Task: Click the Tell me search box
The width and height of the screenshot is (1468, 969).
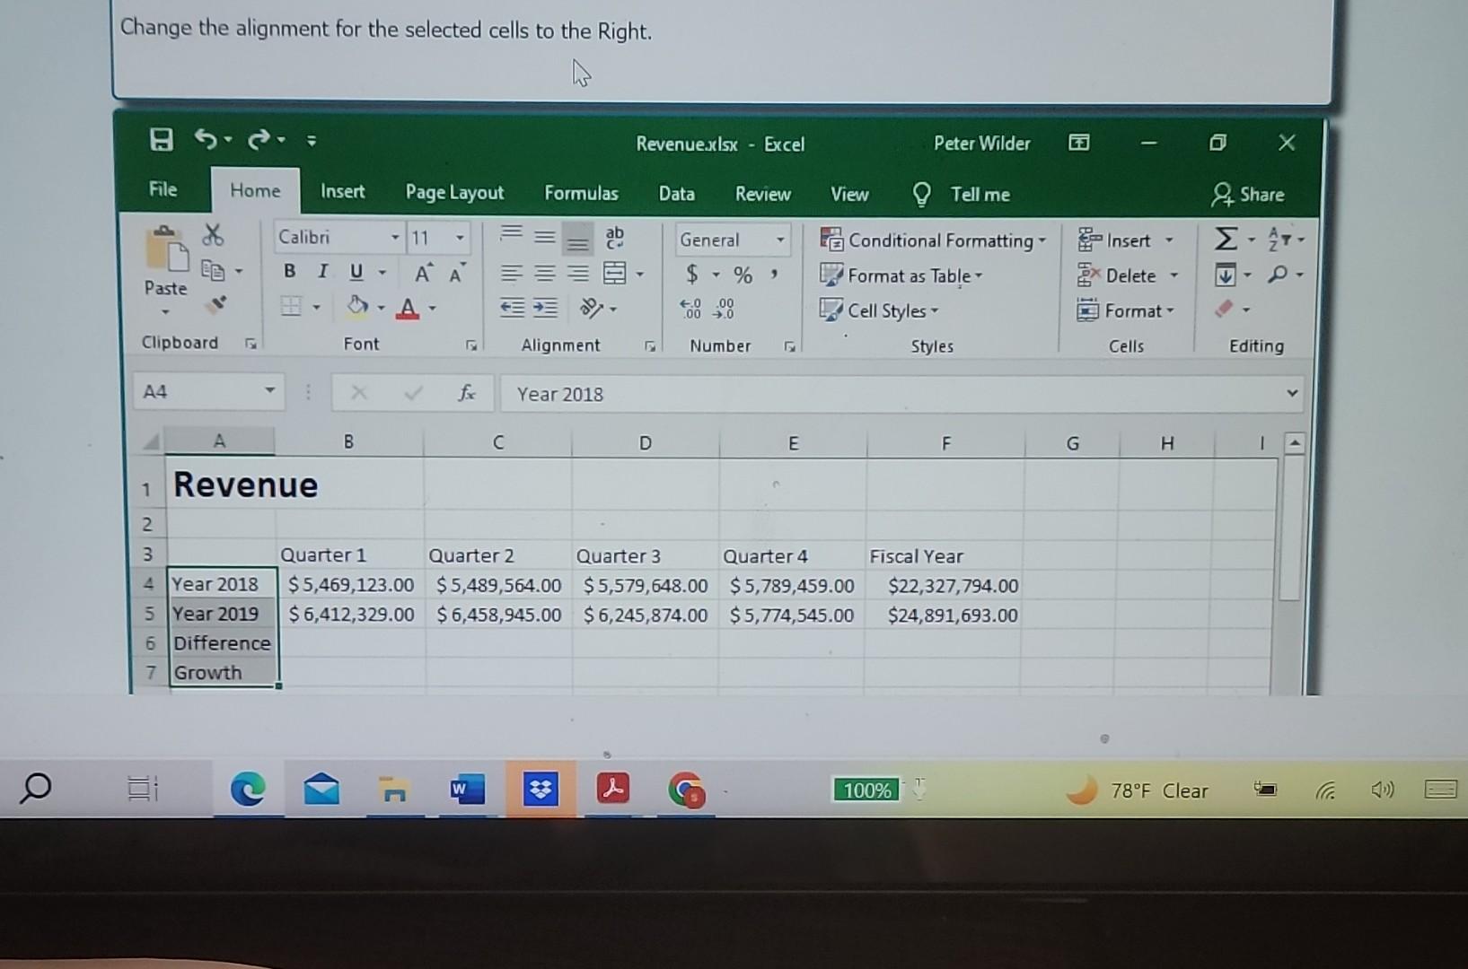Action: pyautogui.click(x=963, y=194)
